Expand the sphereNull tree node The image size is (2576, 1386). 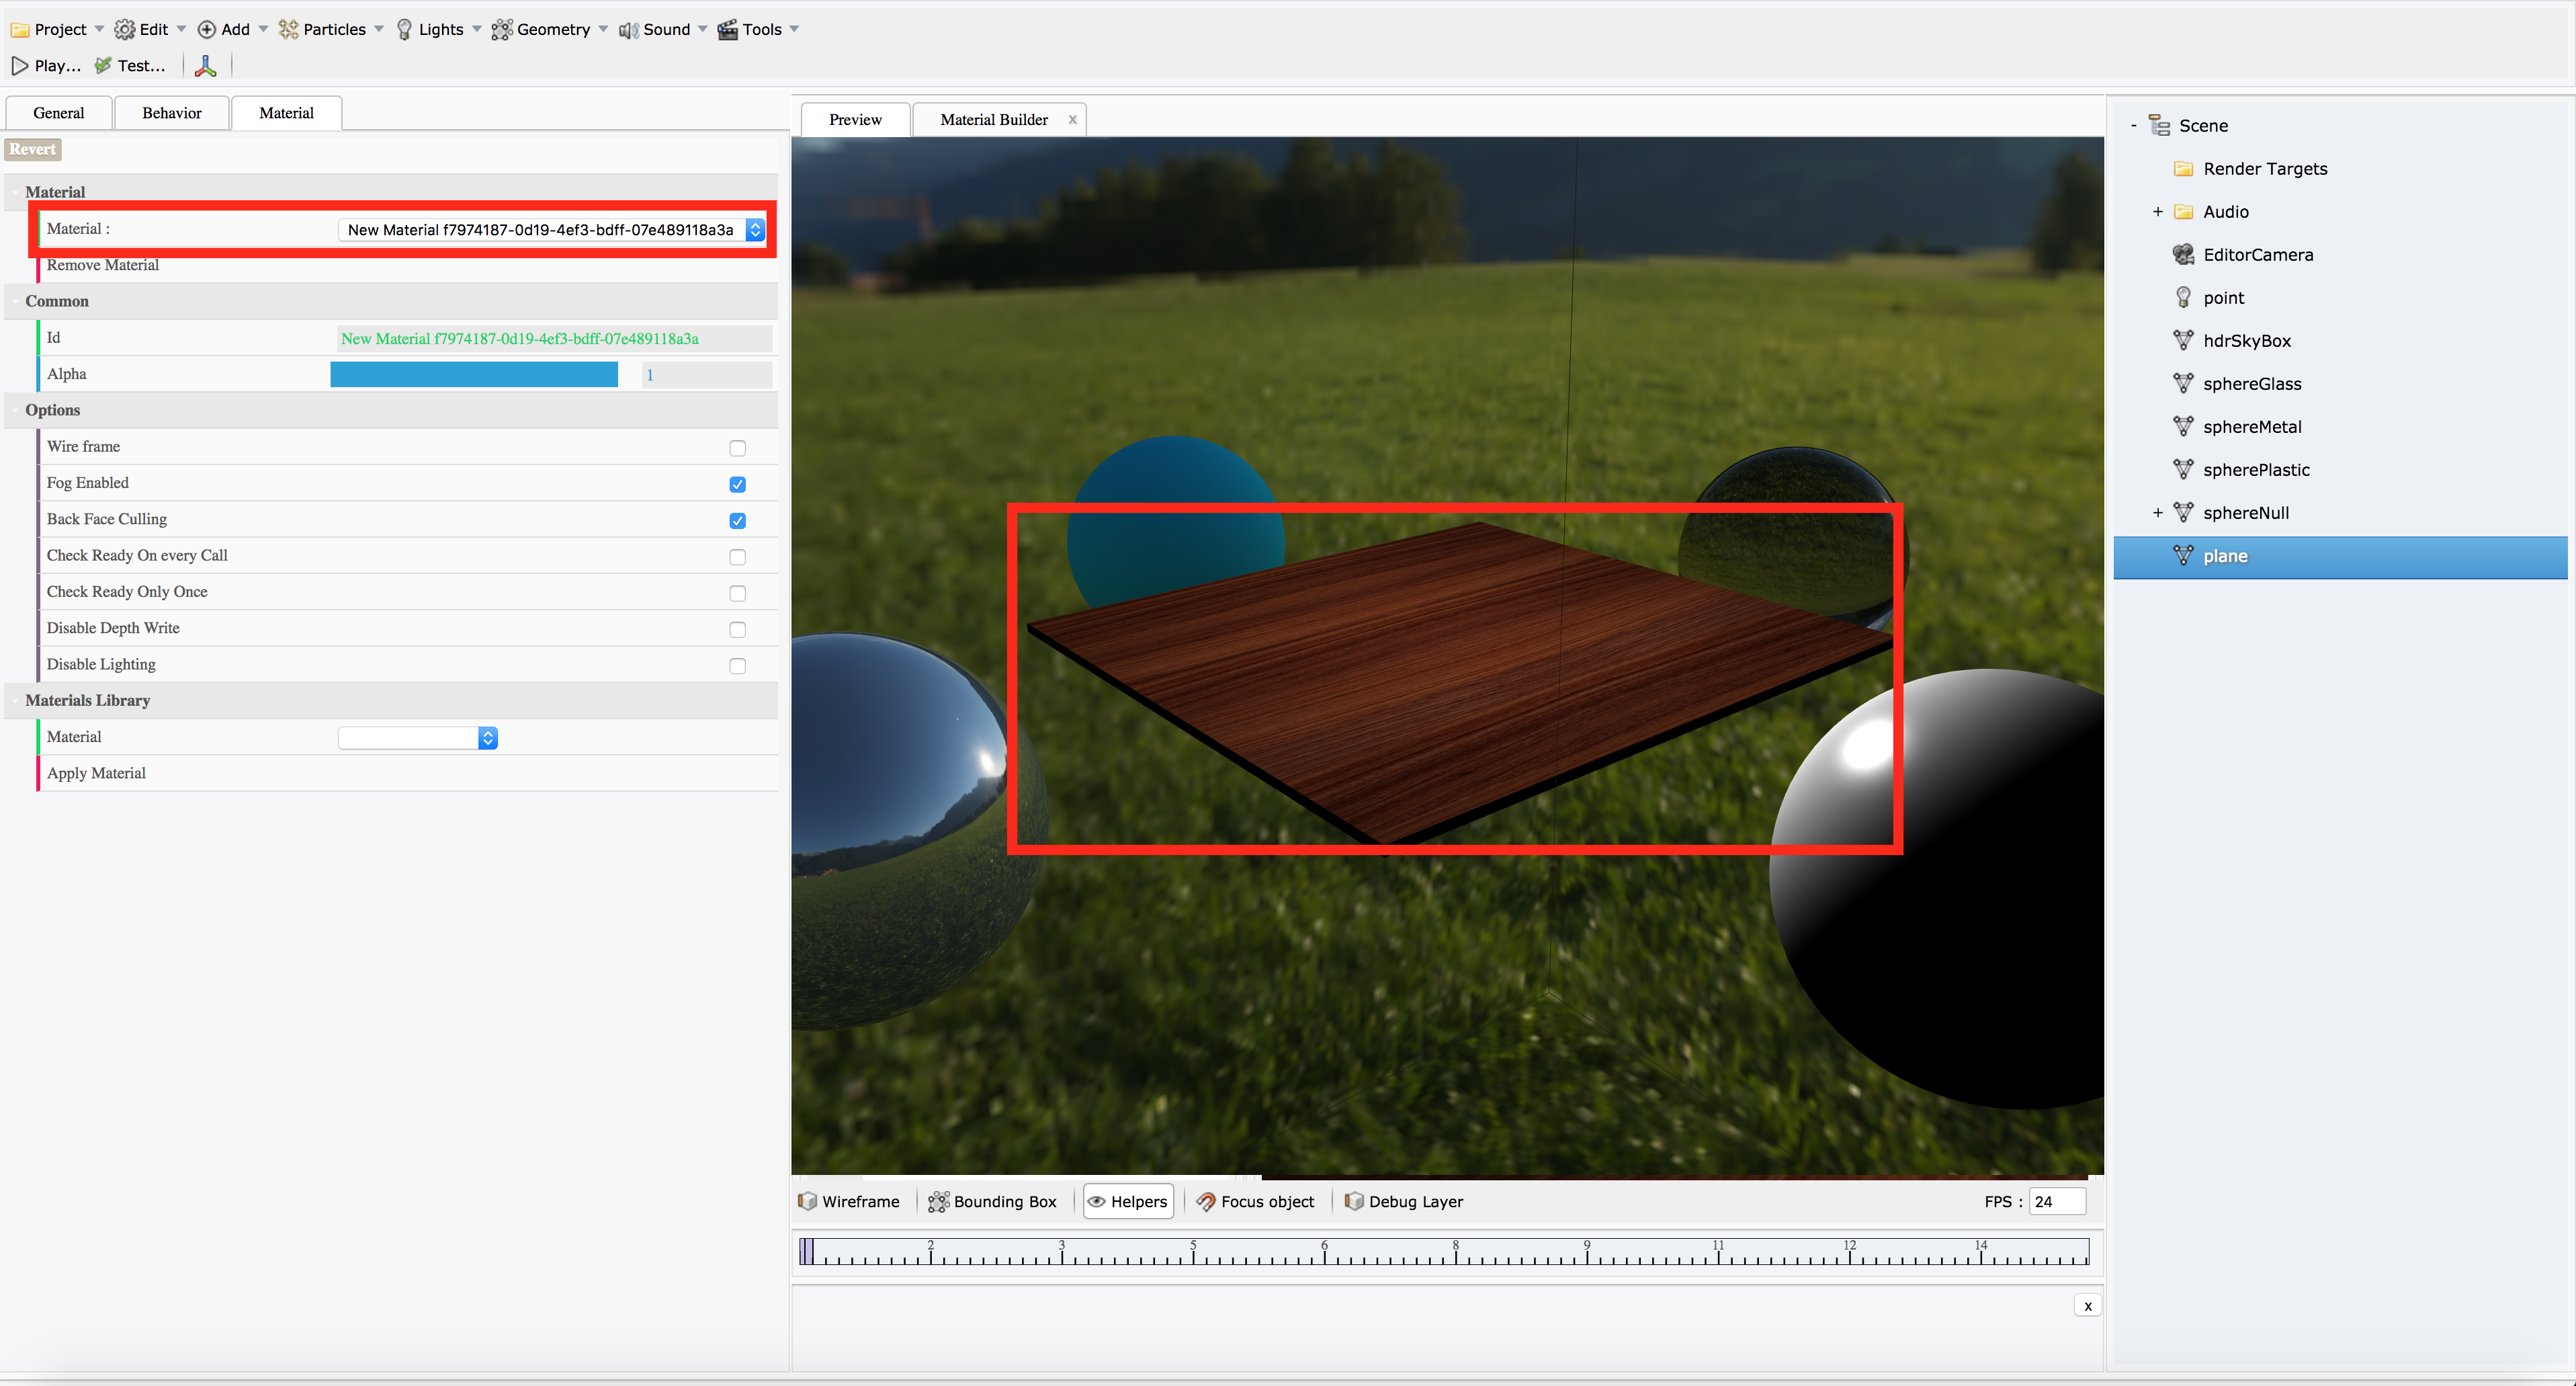2157,512
